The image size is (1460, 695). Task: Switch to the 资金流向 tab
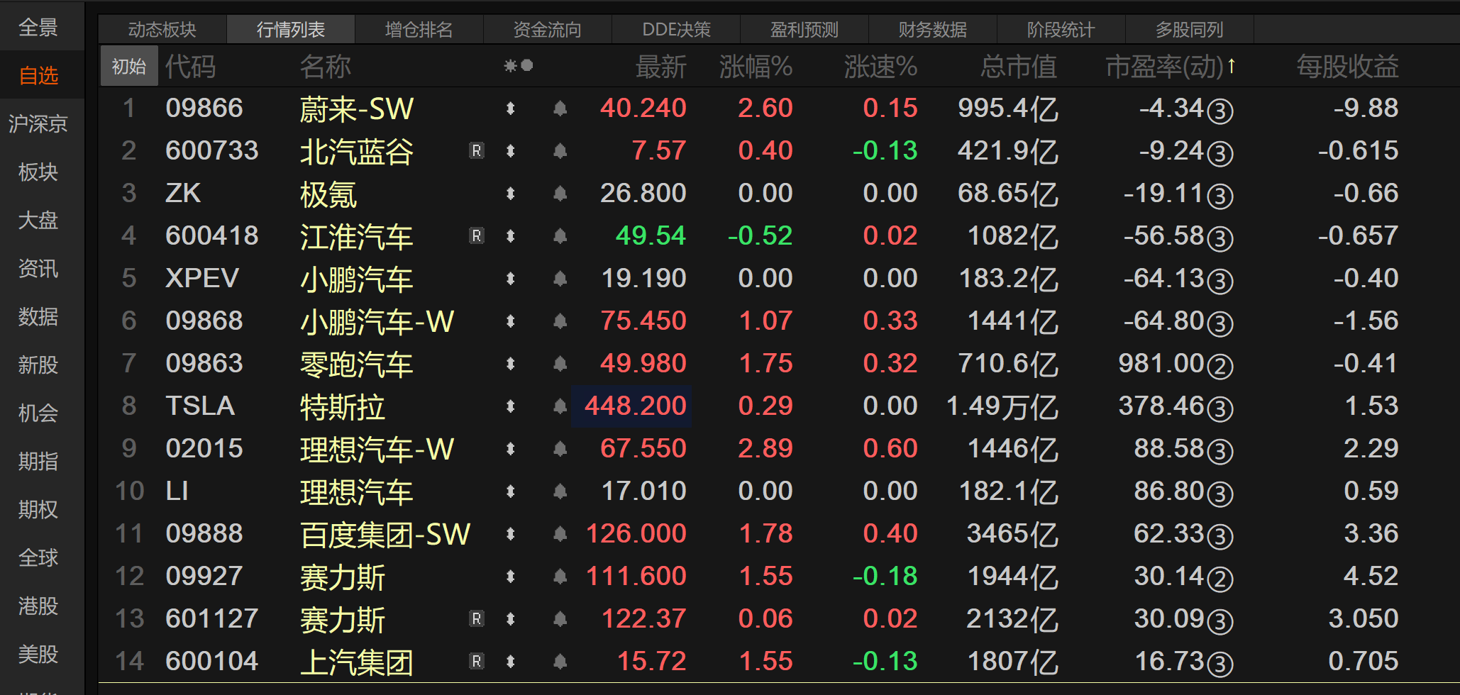(547, 30)
